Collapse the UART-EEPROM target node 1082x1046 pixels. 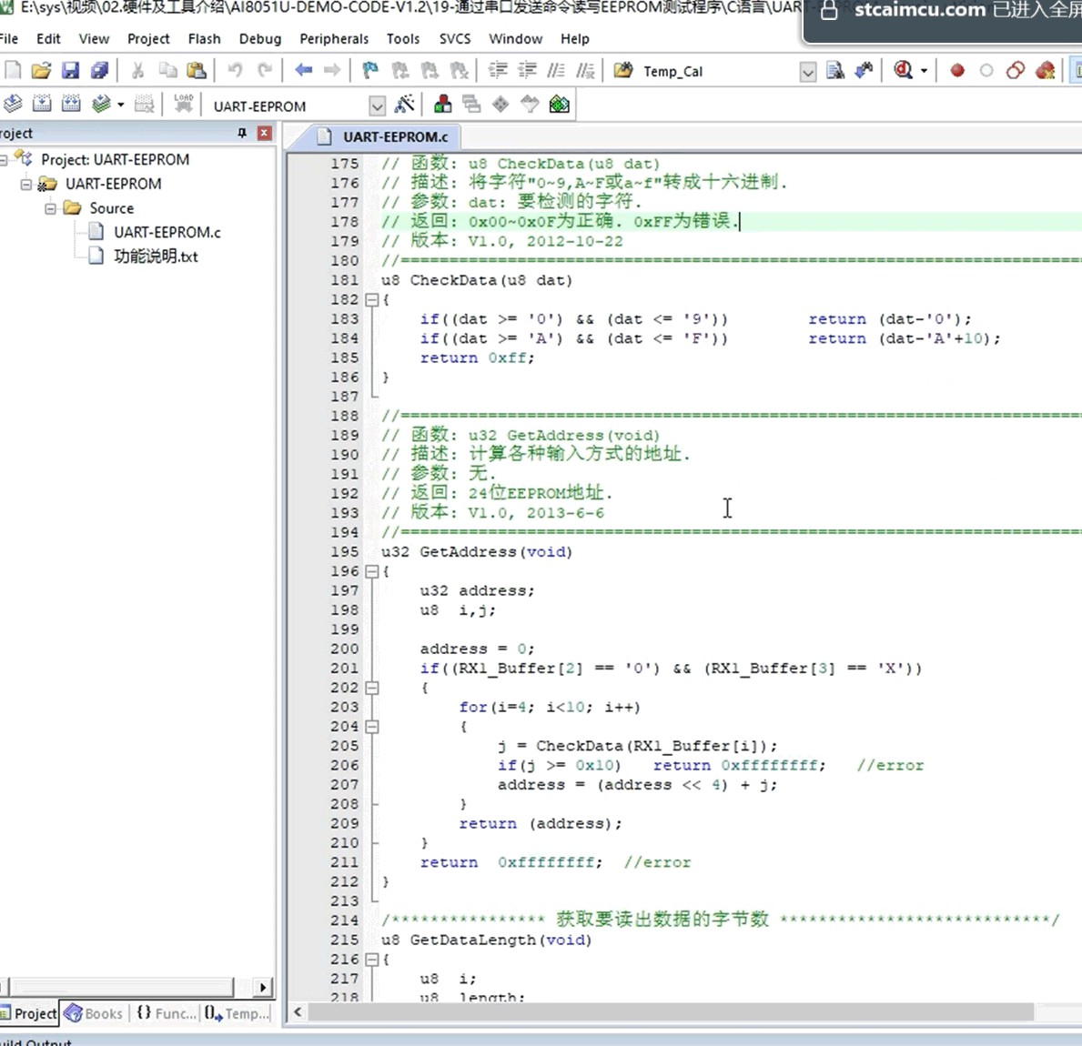[x=25, y=184]
